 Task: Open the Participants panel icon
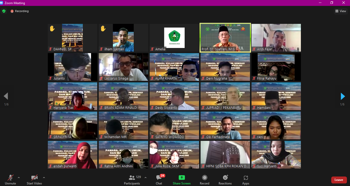point(132,178)
